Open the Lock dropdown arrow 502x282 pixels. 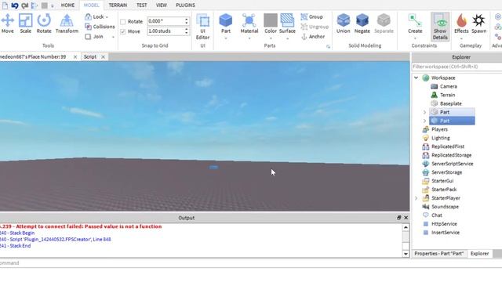point(107,17)
